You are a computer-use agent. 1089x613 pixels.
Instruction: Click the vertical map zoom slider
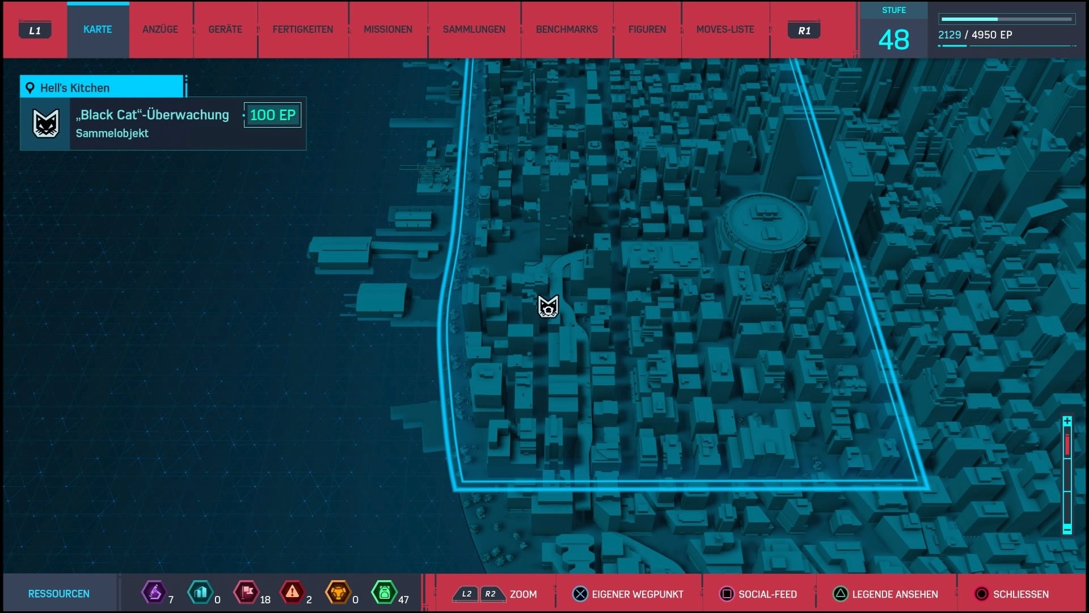click(x=1067, y=475)
